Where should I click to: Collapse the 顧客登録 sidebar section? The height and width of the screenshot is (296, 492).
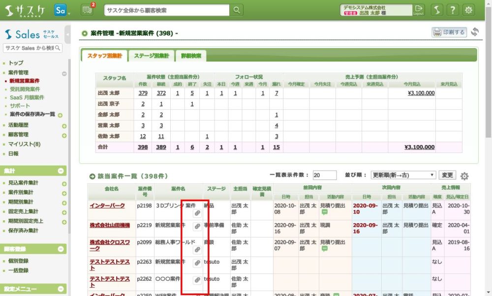tap(61, 249)
